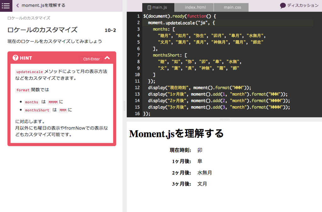Click the Ctrl-Enter button
This screenshot has width=322, height=212.
coord(92,59)
